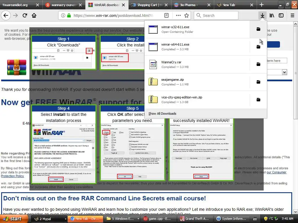
Task: Open winrar-x32-611.exe from downloads list
Action: coord(197,29)
